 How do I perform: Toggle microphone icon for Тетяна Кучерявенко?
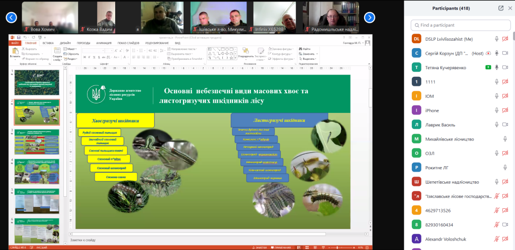point(496,67)
